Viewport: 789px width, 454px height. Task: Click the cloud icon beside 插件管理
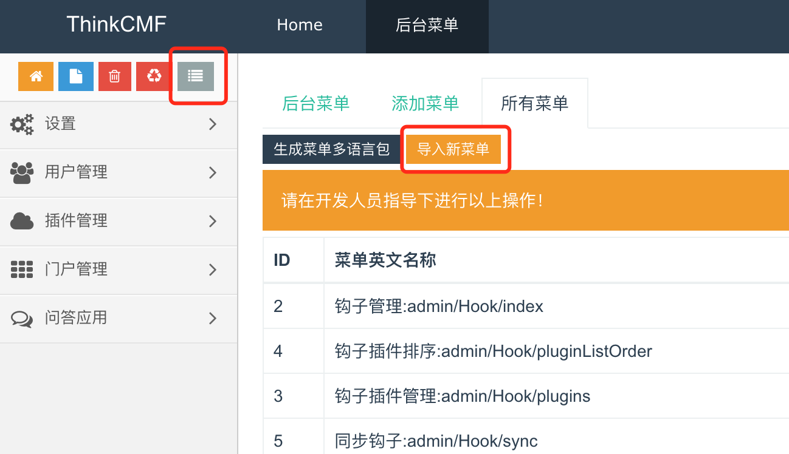point(22,222)
